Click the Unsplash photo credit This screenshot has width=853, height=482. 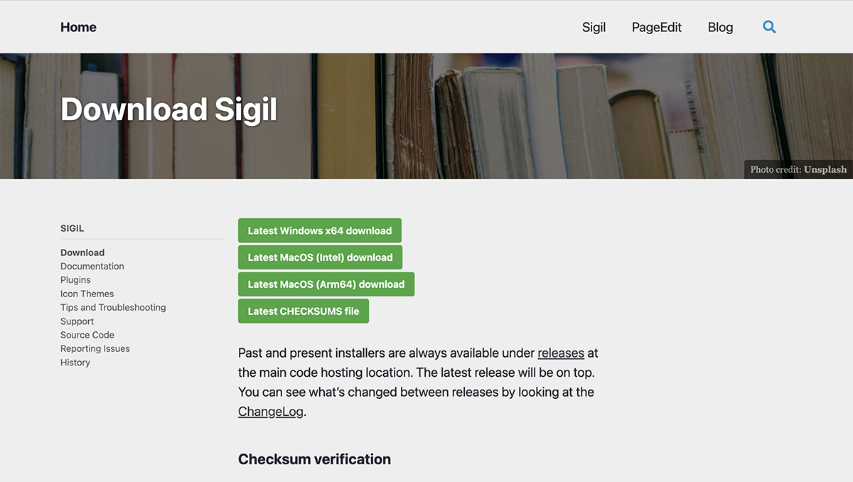pos(825,169)
